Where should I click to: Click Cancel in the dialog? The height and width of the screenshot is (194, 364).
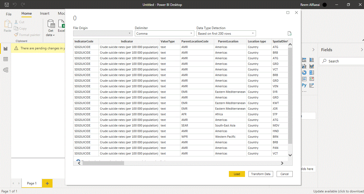point(285,174)
